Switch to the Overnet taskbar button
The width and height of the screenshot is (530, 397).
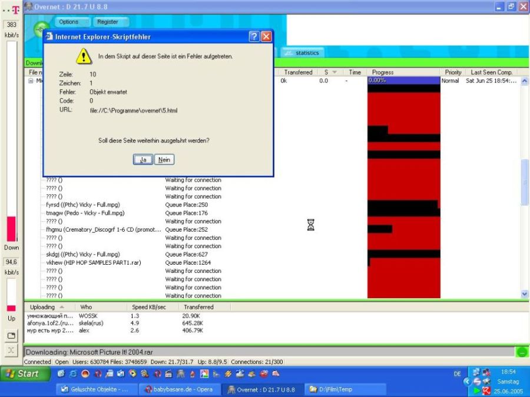pos(262,389)
